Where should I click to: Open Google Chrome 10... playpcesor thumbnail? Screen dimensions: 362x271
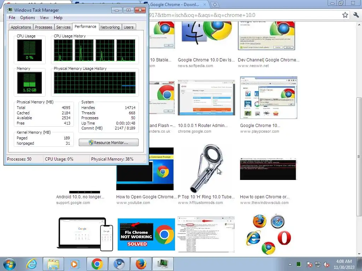coord(269,97)
